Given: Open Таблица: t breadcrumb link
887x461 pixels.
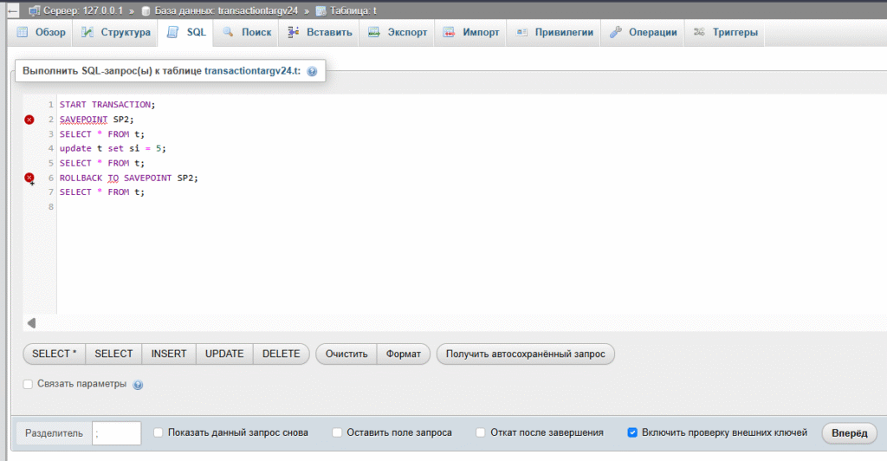Looking at the screenshot, I should 353,10.
